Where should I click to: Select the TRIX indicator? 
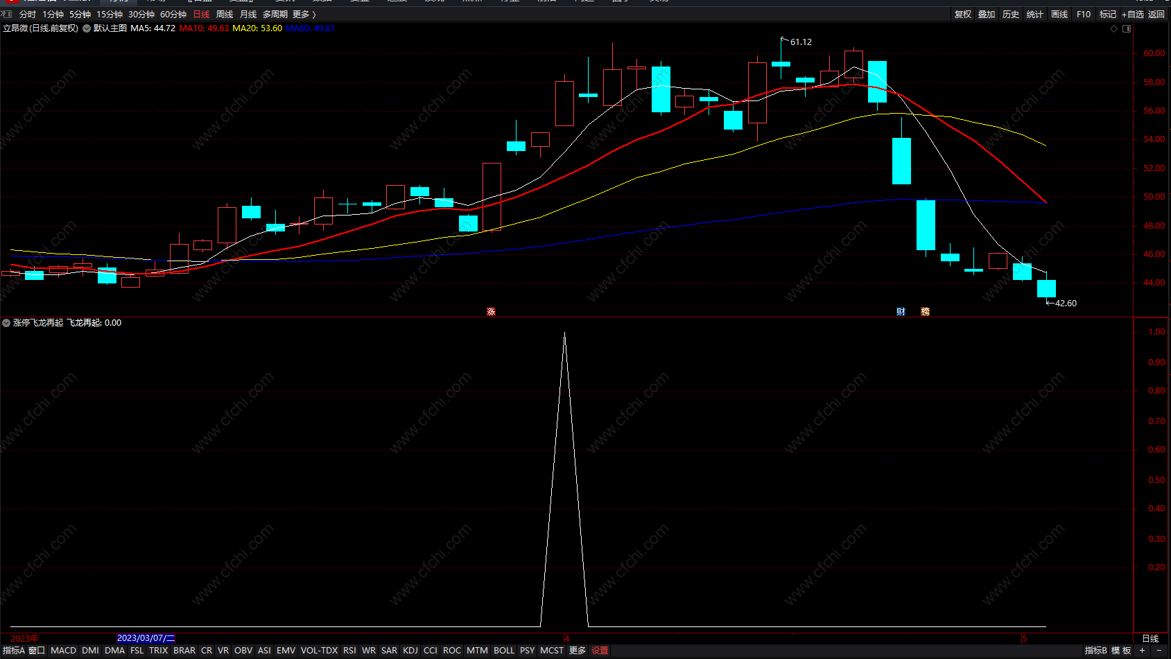pyautogui.click(x=159, y=651)
